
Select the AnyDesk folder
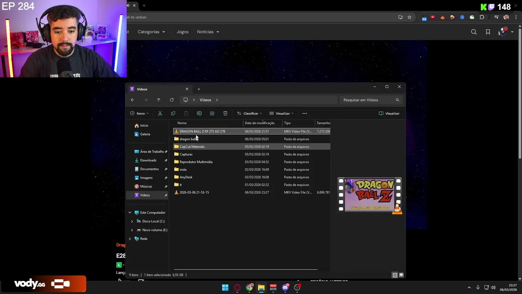252,177
